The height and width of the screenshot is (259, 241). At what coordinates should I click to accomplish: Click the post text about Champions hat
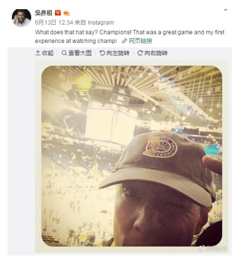[x=129, y=37]
